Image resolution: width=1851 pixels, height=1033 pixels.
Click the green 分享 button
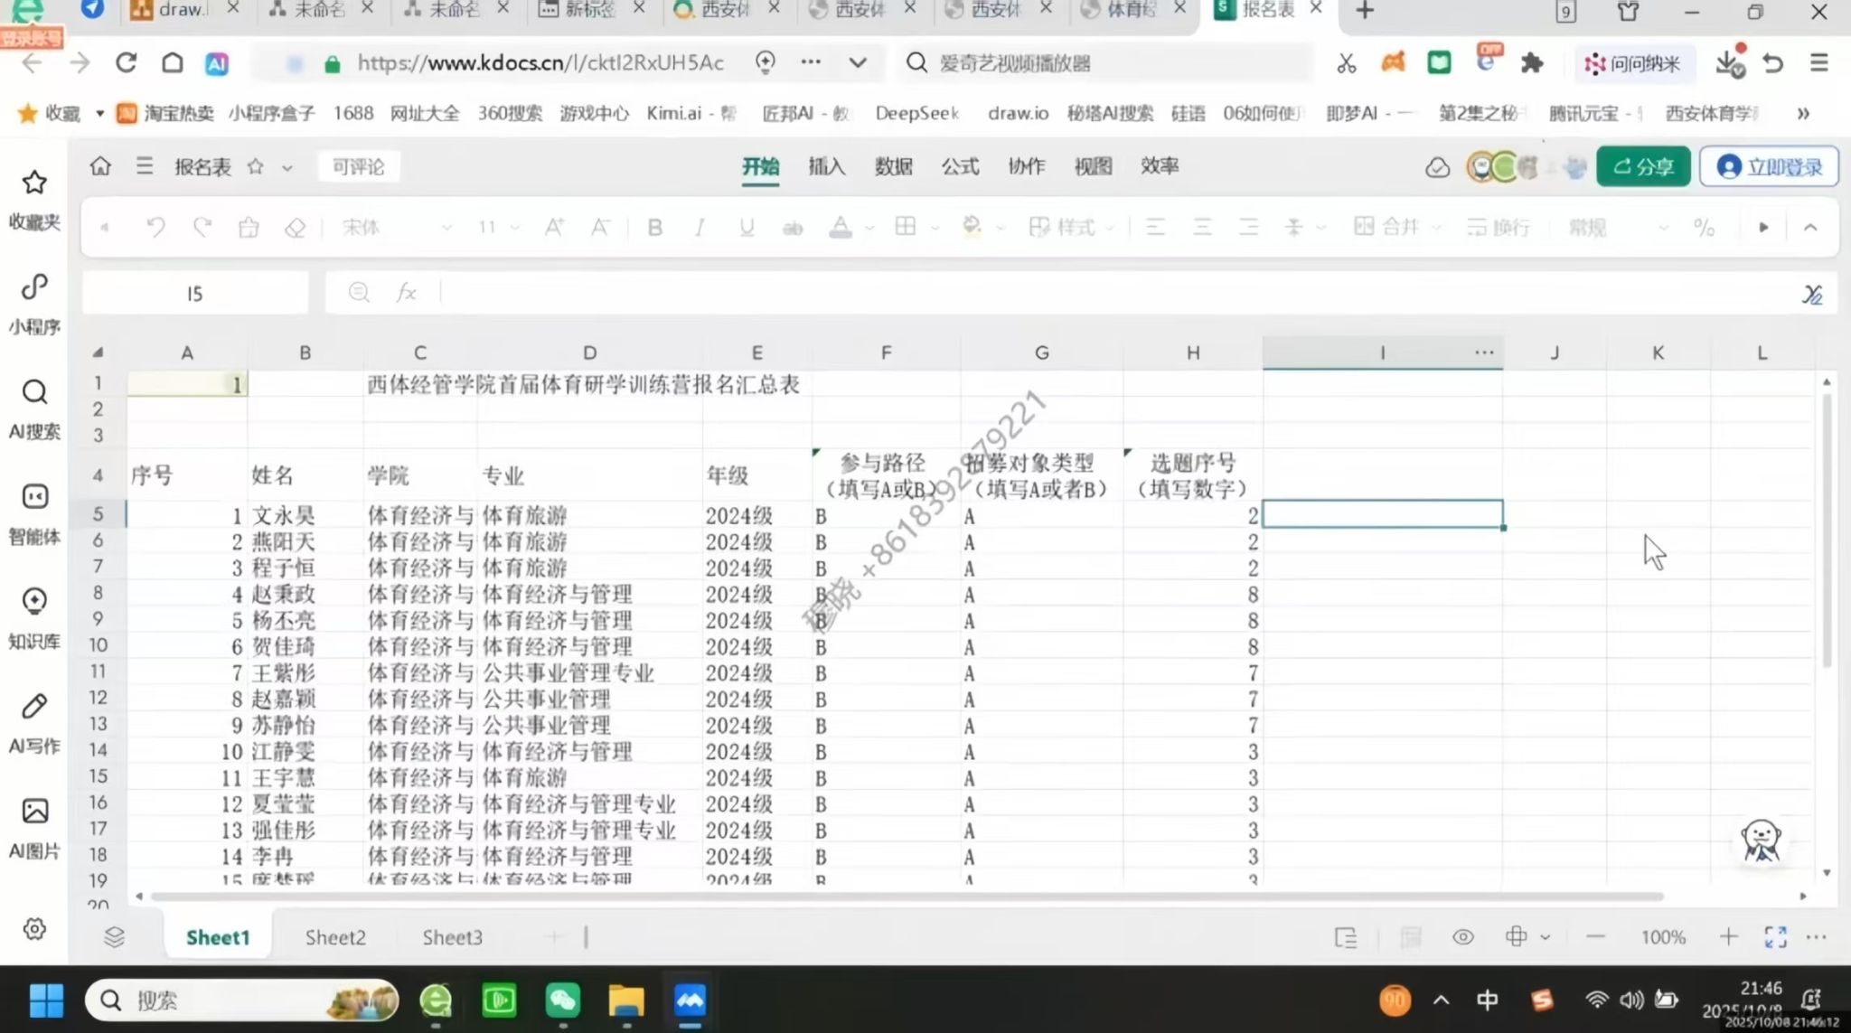pyautogui.click(x=1642, y=166)
